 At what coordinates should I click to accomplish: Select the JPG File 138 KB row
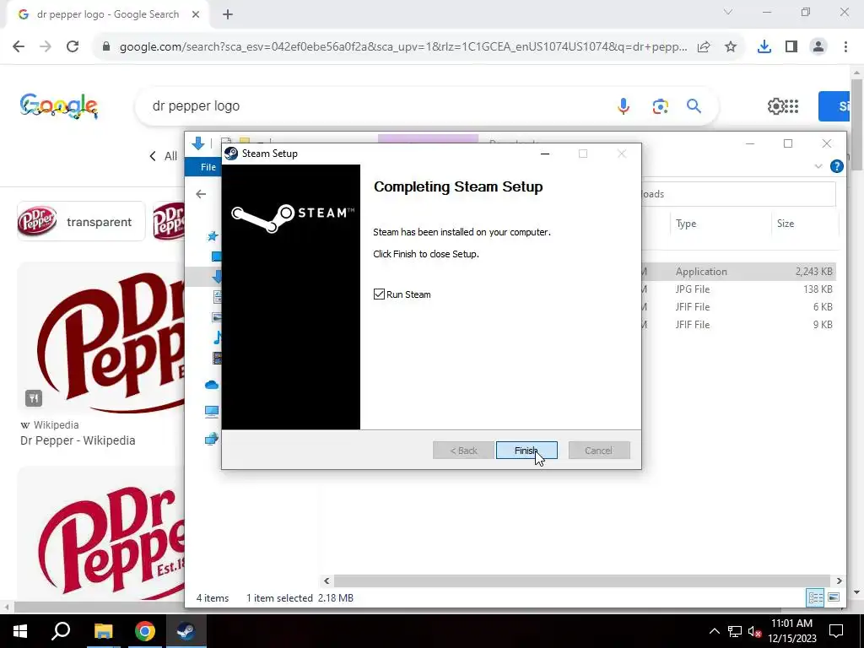pyautogui.click(x=738, y=289)
